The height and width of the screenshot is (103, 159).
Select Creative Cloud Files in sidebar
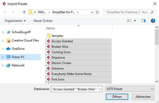tap(25, 40)
